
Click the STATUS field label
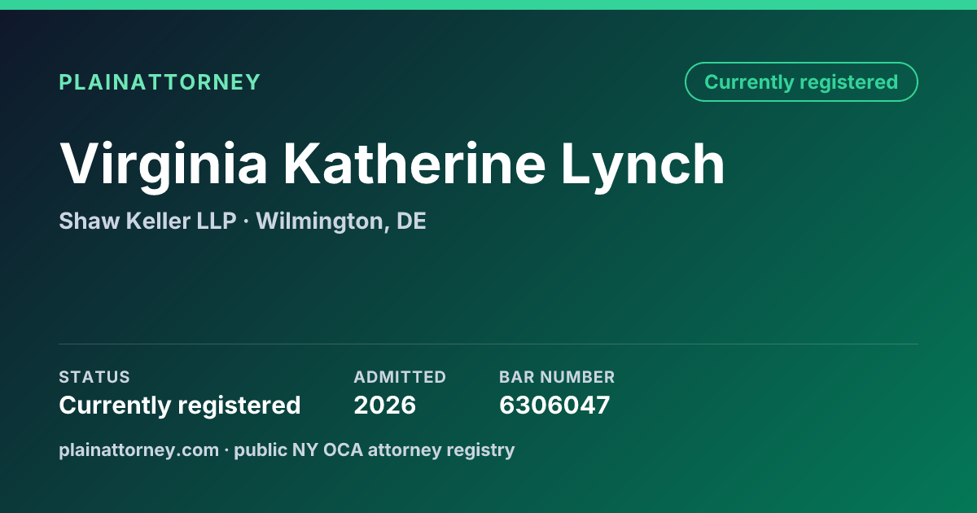[94, 377]
